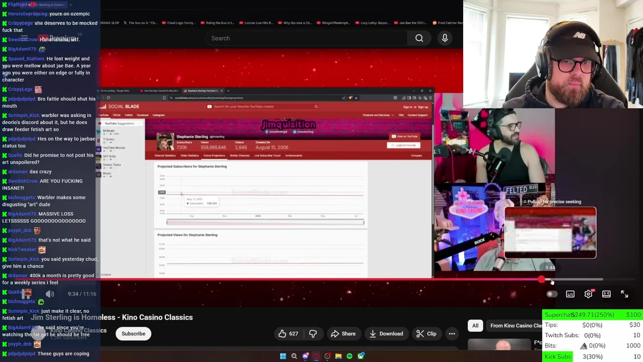Open the Why libs love bookmark
Viewport: 643px width, 362px height.
click(x=294, y=23)
